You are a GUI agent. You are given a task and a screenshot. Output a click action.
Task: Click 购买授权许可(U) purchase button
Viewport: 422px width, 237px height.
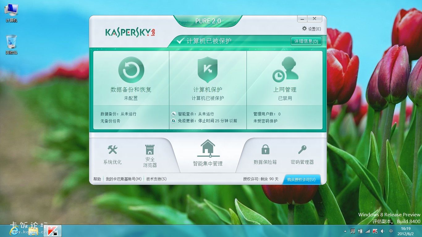pyautogui.click(x=302, y=179)
